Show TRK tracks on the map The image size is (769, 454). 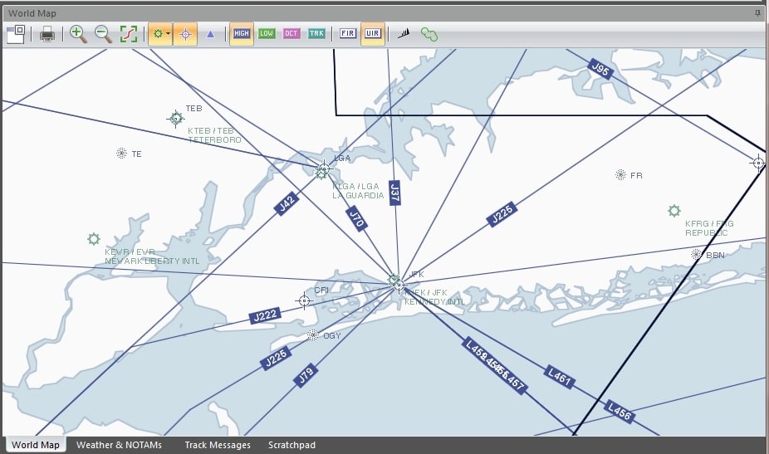[x=316, y=34]
